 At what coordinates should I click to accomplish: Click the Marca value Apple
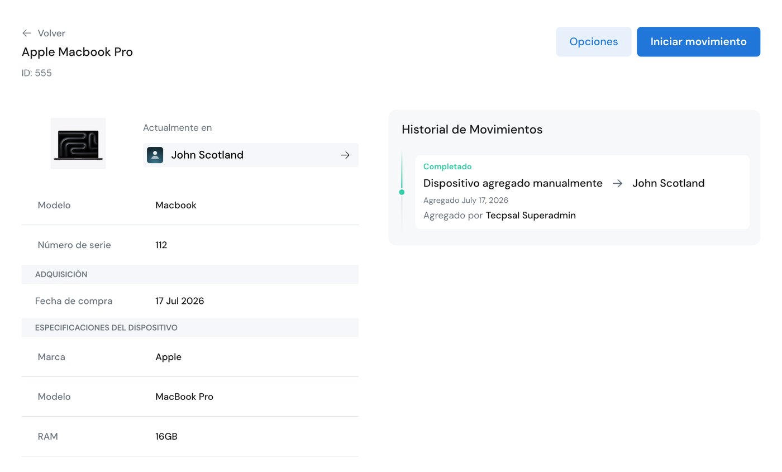click(x=169, y=357)
